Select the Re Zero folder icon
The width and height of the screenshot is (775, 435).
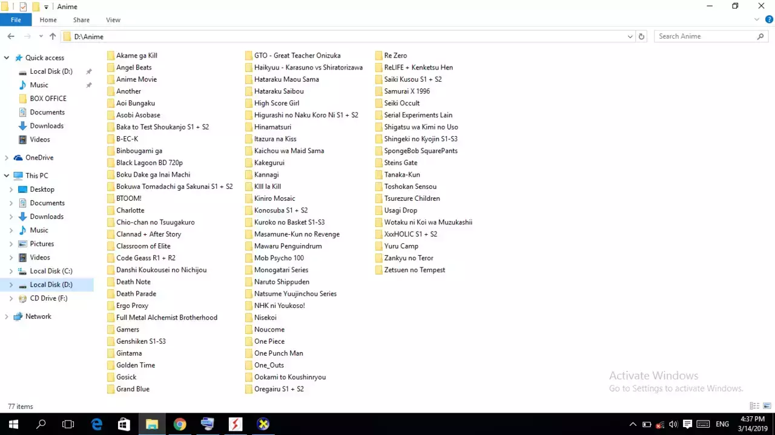[379, 56]
